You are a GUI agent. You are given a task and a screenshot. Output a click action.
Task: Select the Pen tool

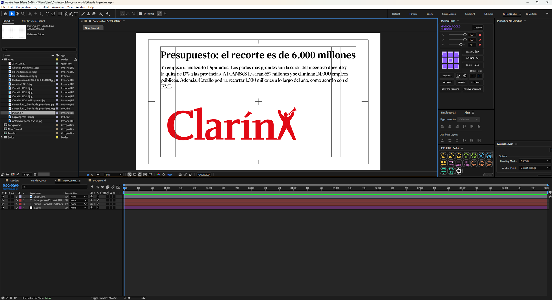pos(71,14)
